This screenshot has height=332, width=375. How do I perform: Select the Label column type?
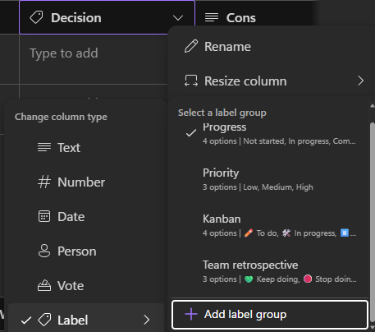(86, 318)
